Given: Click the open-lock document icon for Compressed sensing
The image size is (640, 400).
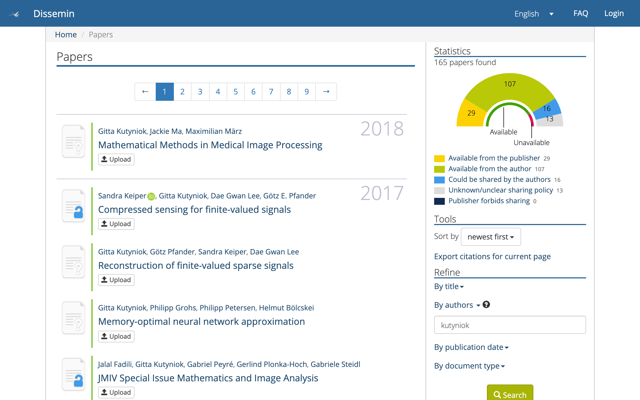Looking at the screenshot, I should [x=74, y=206].
